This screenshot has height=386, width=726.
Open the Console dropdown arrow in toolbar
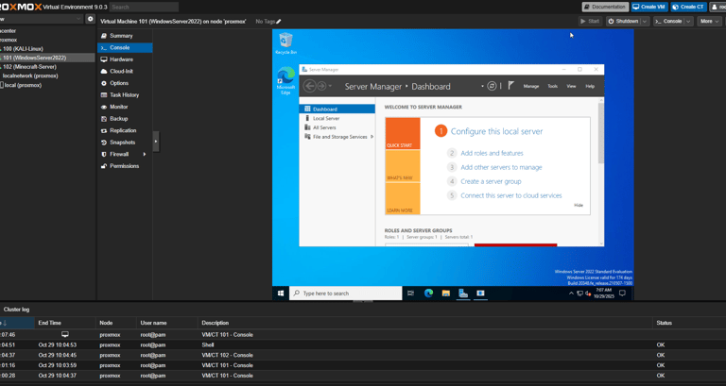pyautogui.click(x=688, y=22)
